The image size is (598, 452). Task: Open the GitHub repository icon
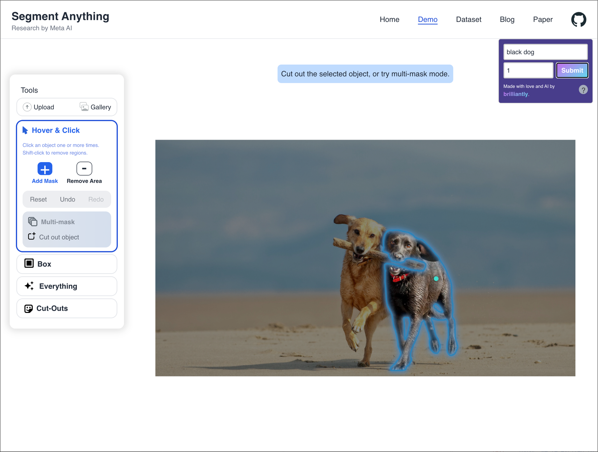pyautogui.click(x=579, y=20)
